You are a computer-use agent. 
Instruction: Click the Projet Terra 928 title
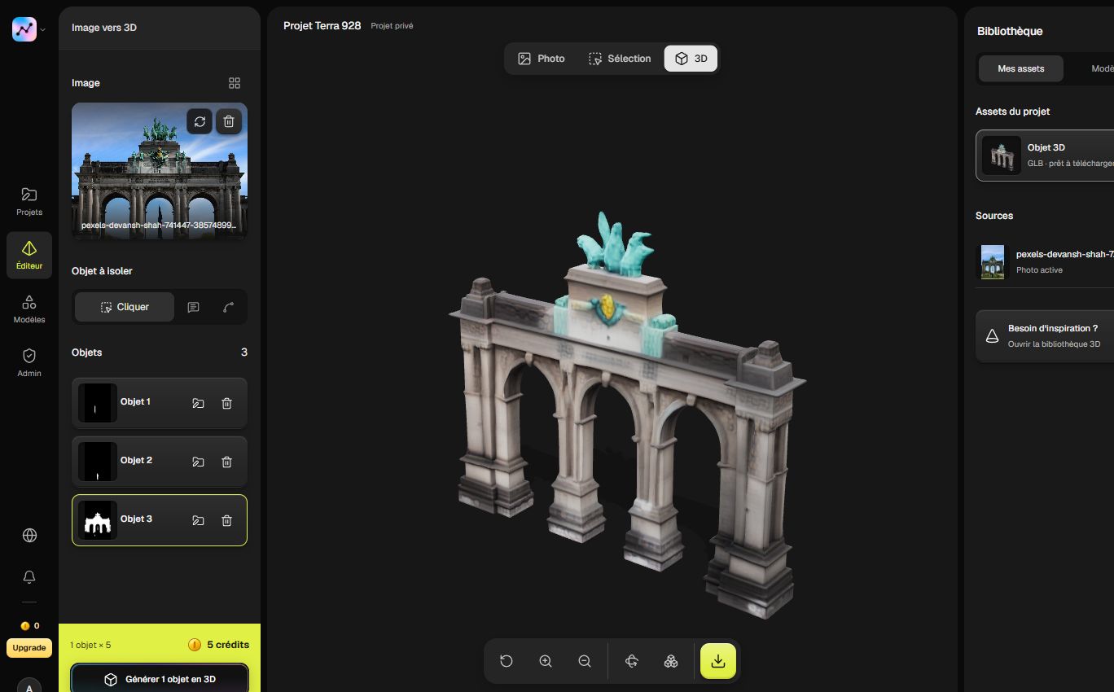pyautogui.click(x=322, y=26)
